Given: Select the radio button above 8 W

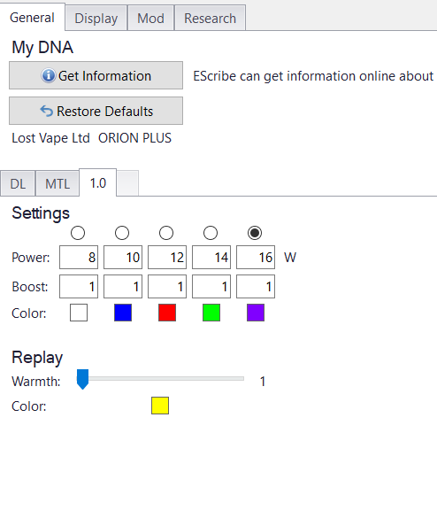Looking at the screenshot, I should (78, 233).
